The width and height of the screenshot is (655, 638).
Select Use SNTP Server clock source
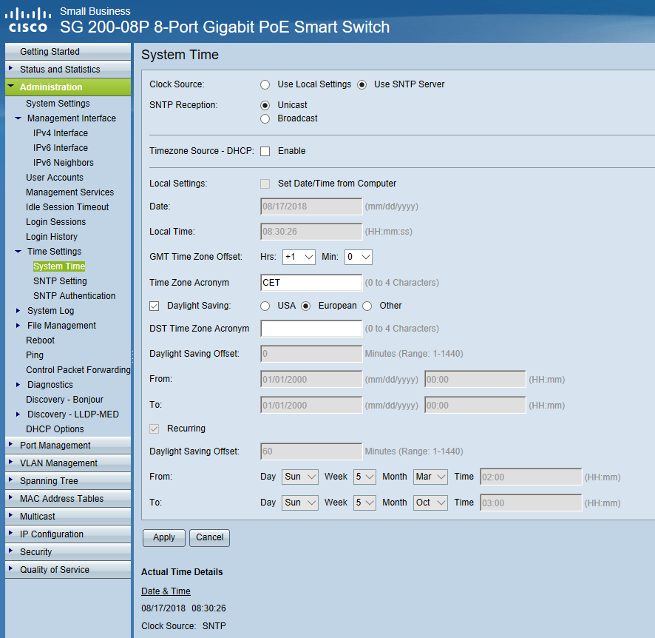[362, 85]
